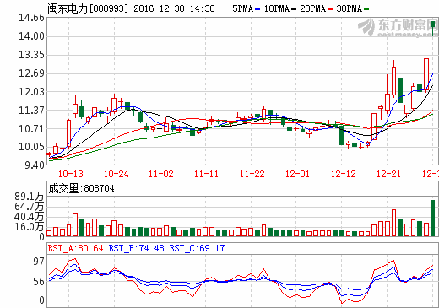Select the 14.00 price axis label
439x308 pixels.
coord(31,36)
